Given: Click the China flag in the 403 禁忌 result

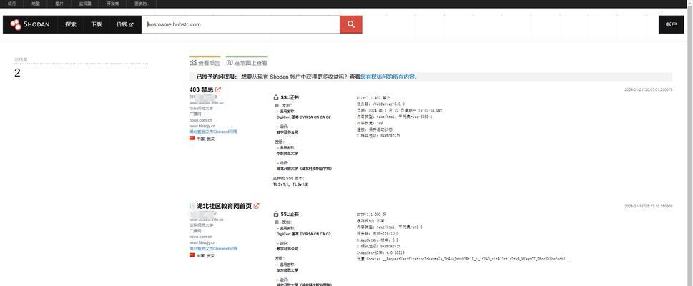Looking at the screenshot, I should [192, 139].
